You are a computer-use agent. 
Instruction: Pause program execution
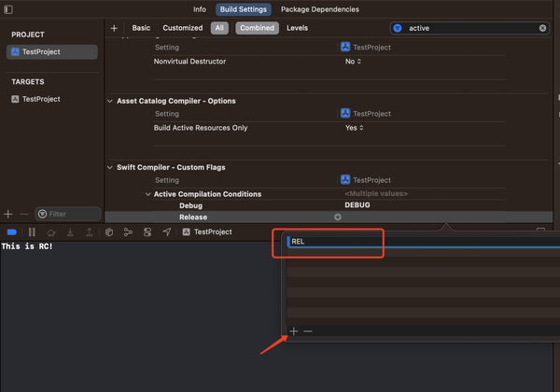pos(32,232)
